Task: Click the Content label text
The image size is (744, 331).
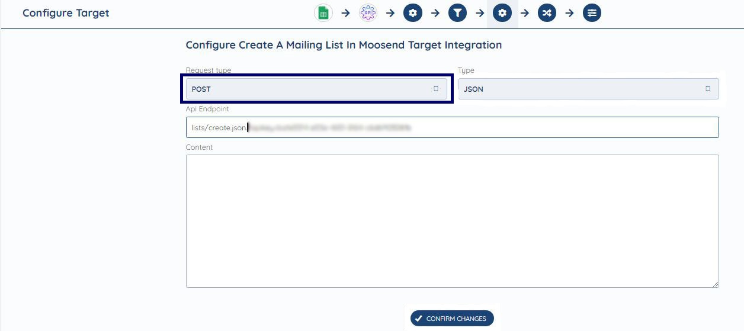Action: pos(199,147)
